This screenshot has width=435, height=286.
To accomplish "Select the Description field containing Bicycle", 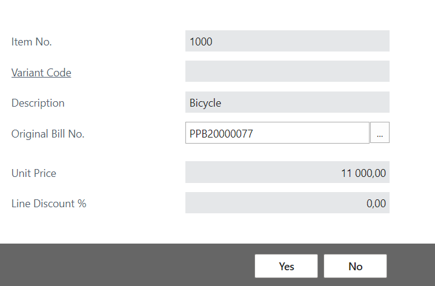I will (287, 102).
